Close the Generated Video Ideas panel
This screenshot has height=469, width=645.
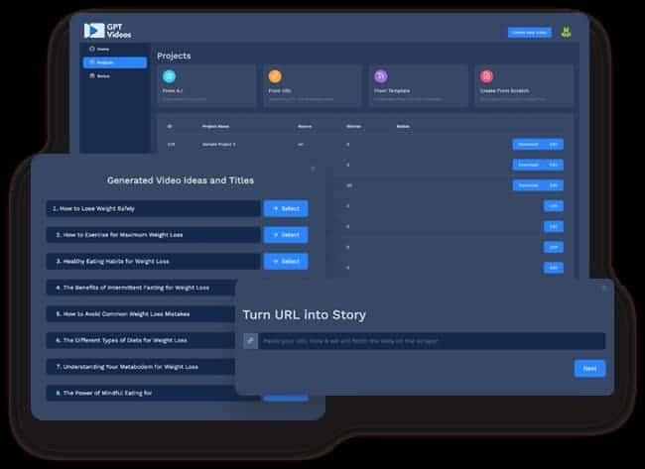pos(313,169)
